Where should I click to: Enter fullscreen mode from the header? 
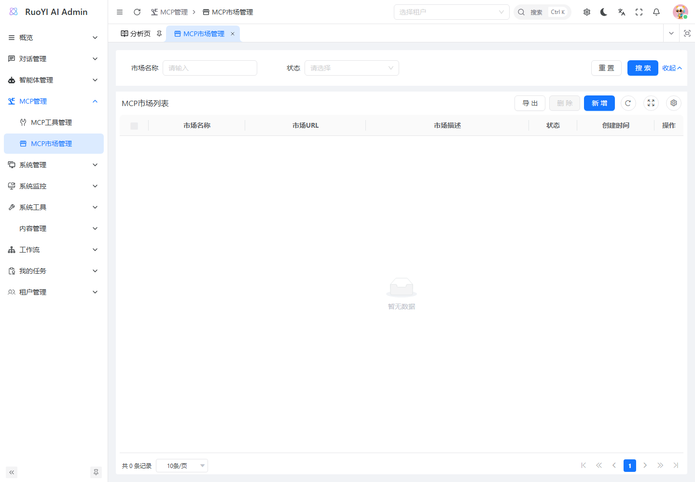tap(639, 12)
